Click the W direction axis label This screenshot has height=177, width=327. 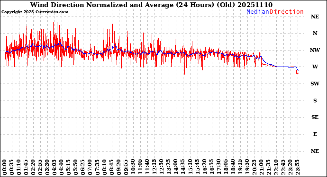pos(315,67)
